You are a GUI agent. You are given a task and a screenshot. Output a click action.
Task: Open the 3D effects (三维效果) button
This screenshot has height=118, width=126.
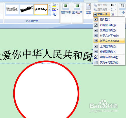(x=77, y=10)
